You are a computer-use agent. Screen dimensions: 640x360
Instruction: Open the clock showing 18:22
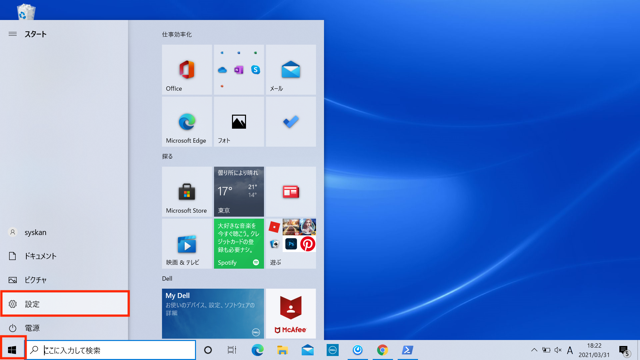tap(594, 350)
